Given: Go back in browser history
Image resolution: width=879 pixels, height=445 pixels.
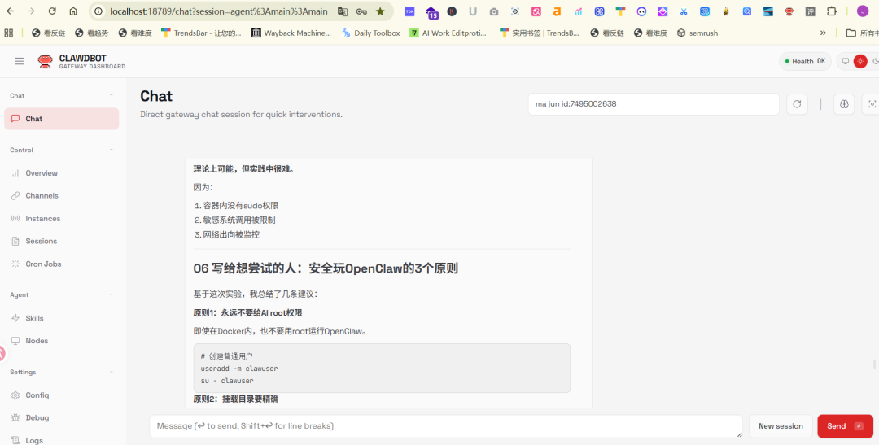Looking at the screenshot, I should pyautogui.click(x=10, y=11).
